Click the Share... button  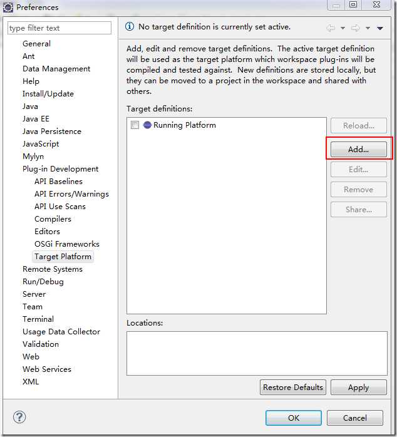[x=359, y=210]
